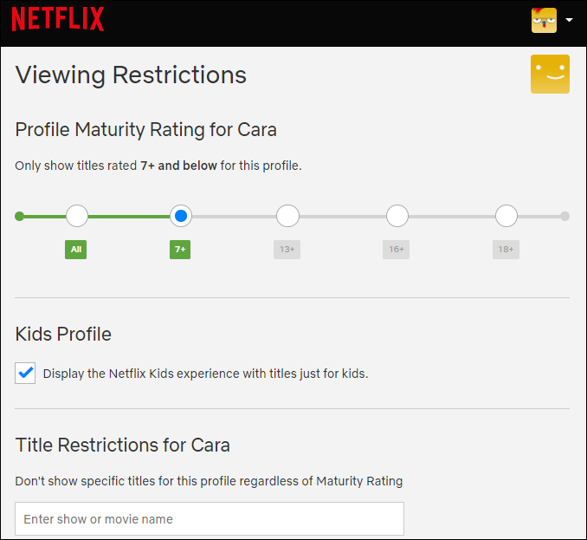Click the green All rating badge
This screenshot has width=587, height=540.
tap(75, 250)
